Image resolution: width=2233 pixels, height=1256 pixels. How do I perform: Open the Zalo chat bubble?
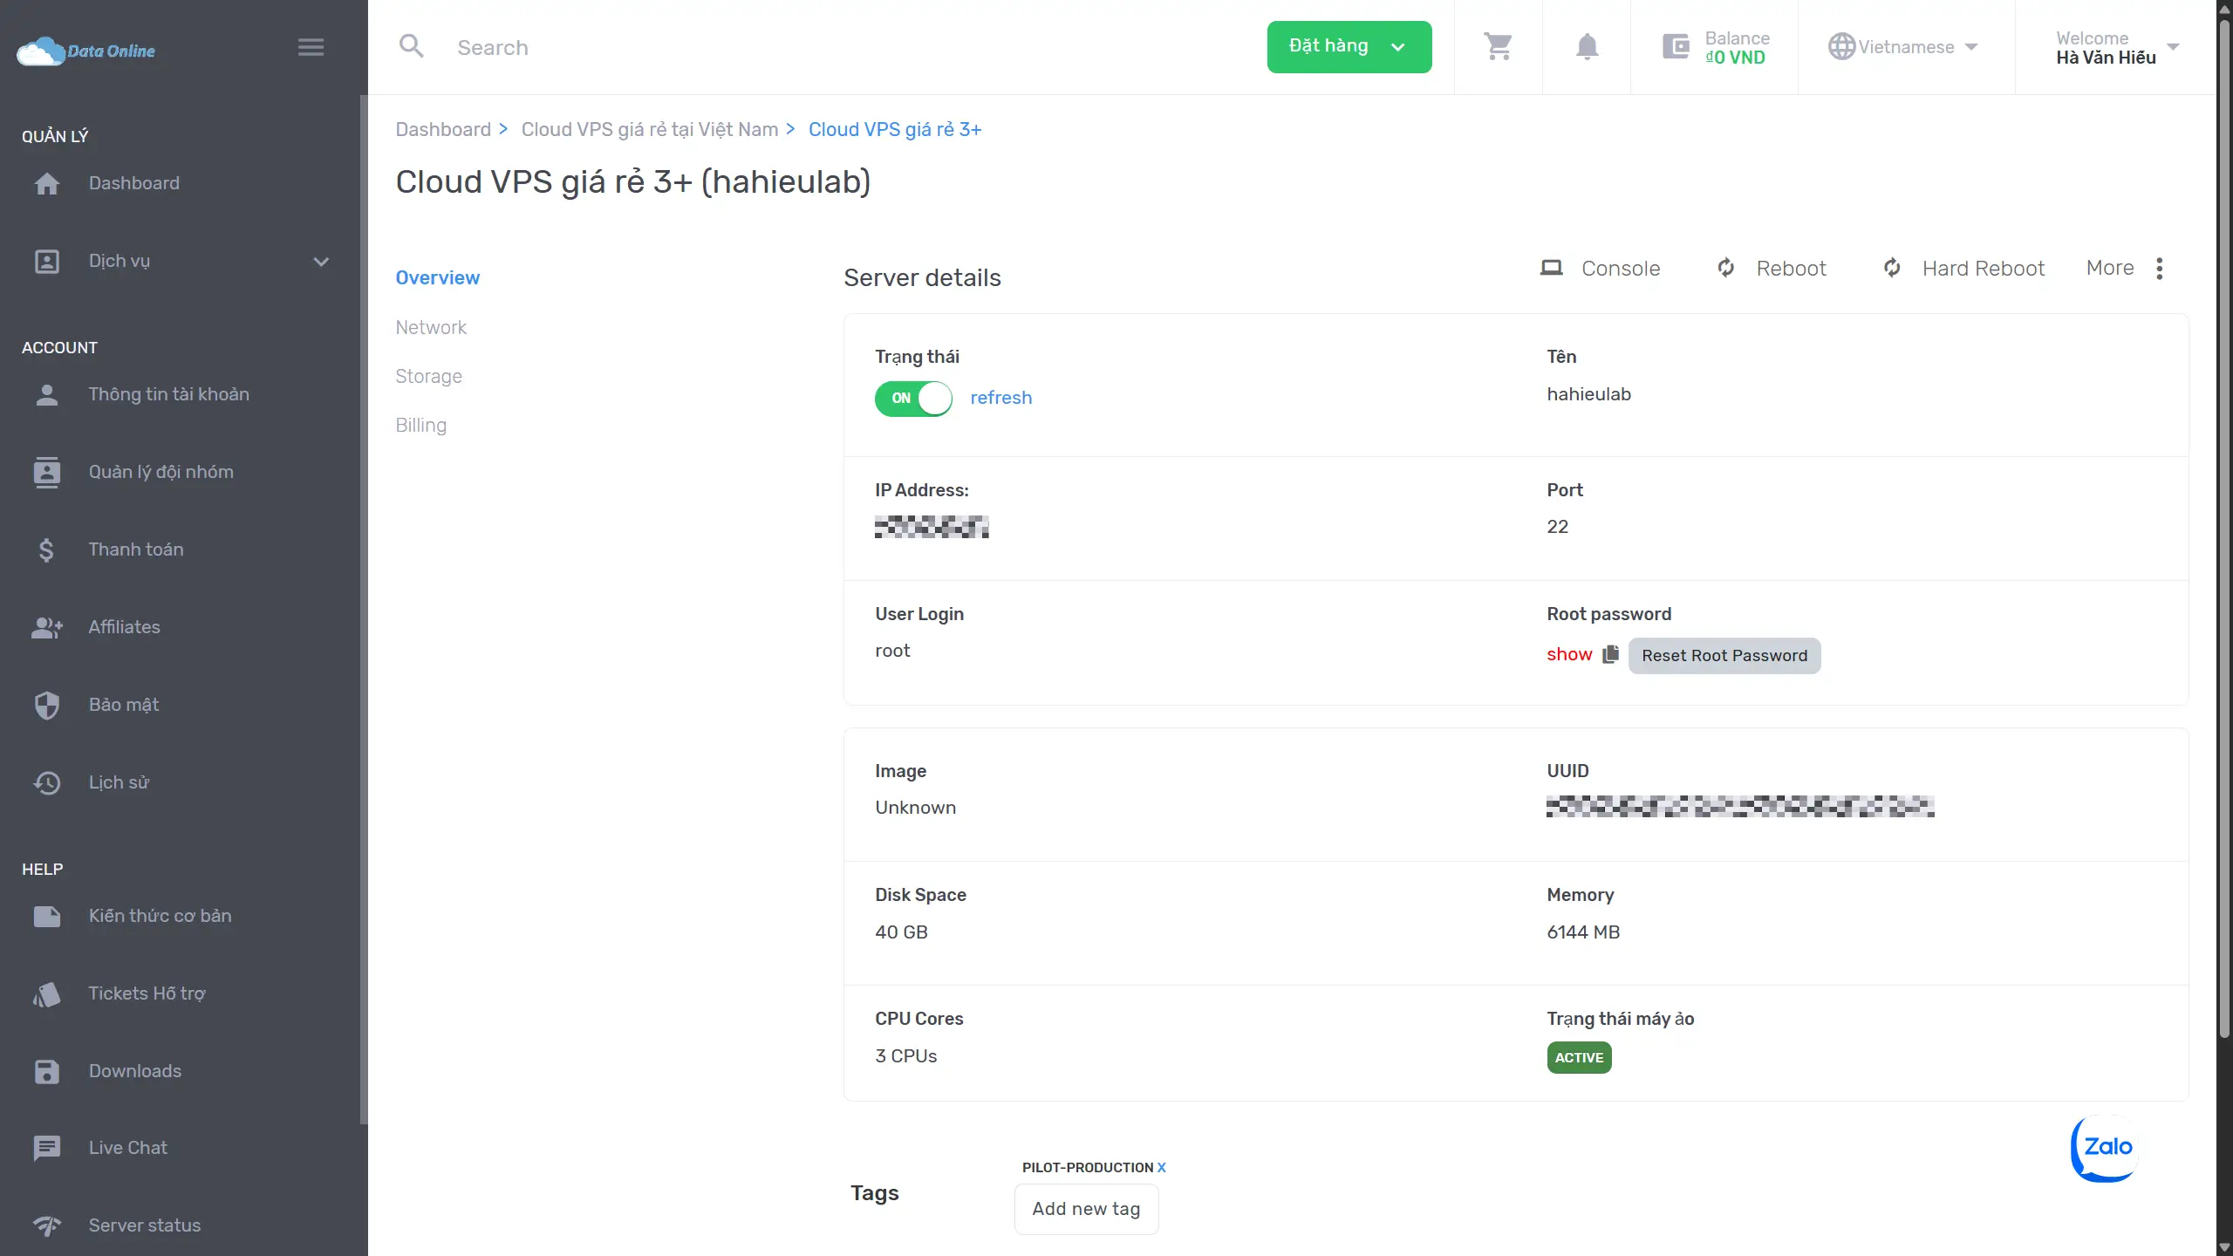[x=2106, y=1147]
